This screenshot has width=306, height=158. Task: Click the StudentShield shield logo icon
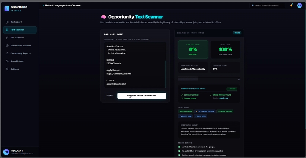point(7,9)
